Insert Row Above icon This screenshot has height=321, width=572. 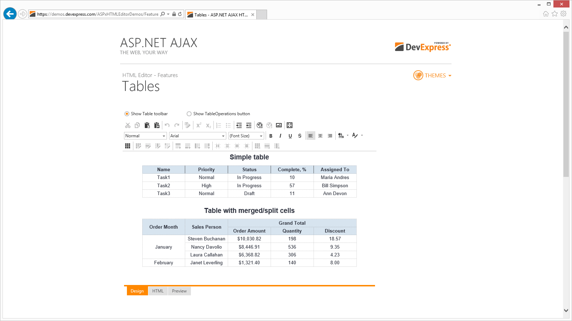coord(178,146)
